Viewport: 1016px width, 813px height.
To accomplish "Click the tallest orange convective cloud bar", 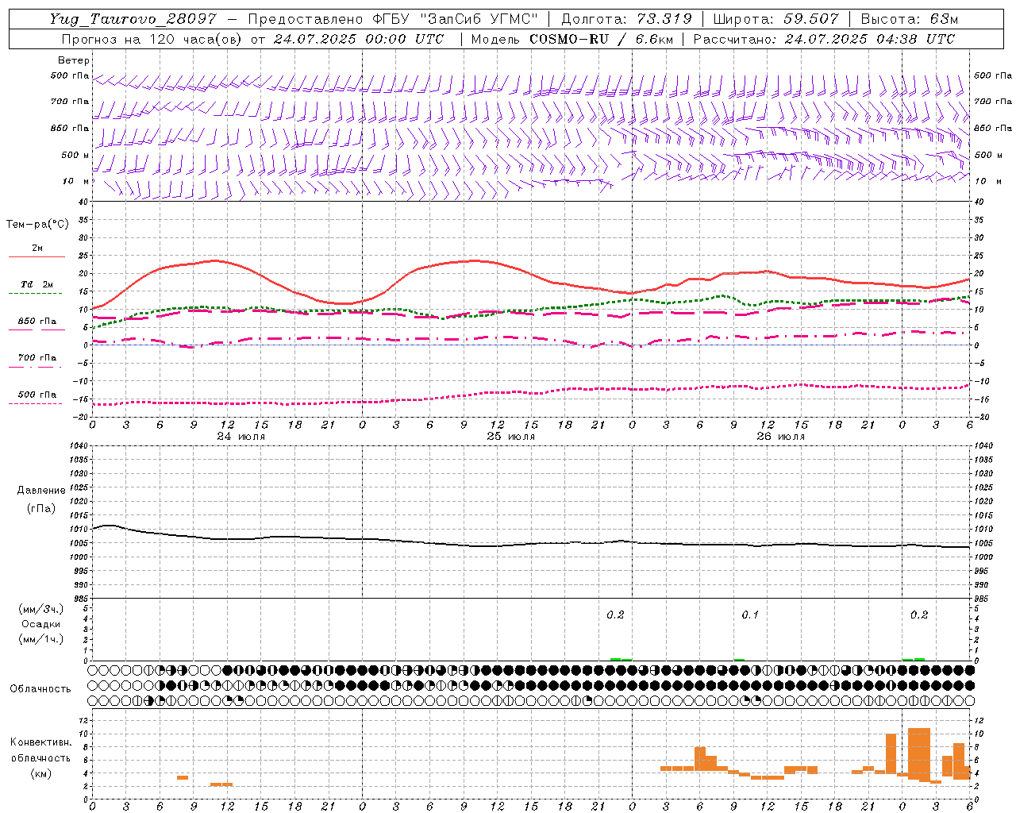I will [x=919, y=753].
